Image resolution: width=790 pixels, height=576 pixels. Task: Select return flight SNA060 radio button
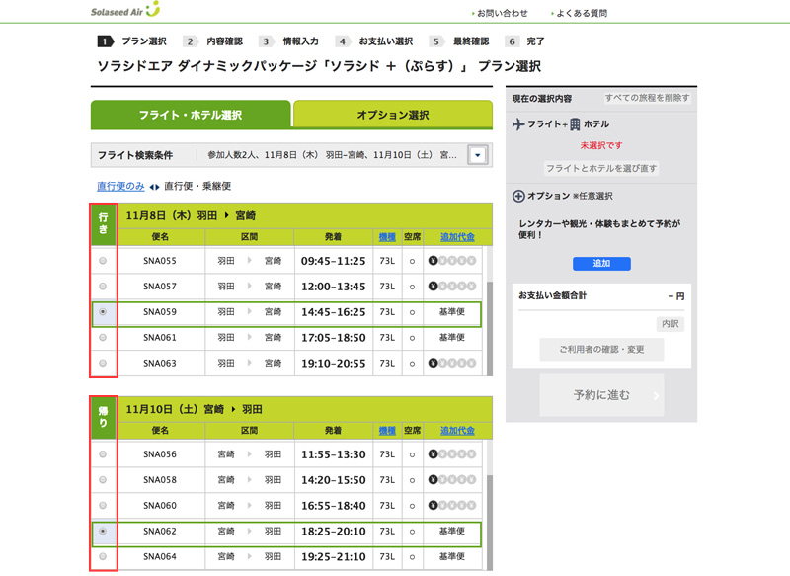pyautogui.click(x=103, y=506)
